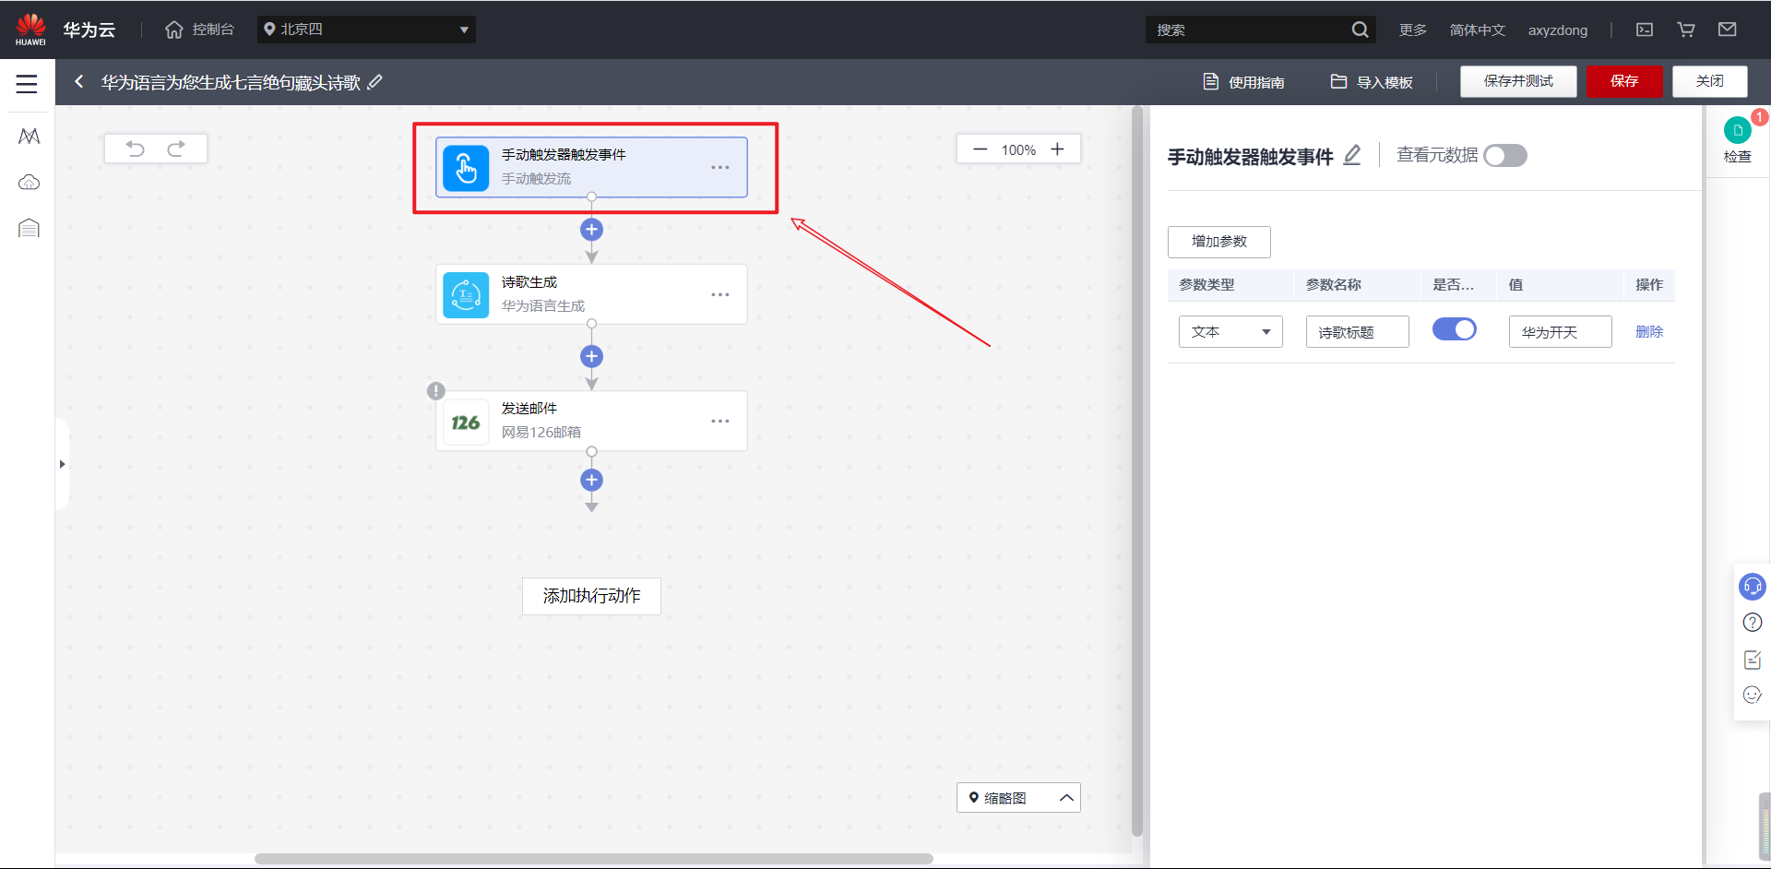Open the hamburger service menu

pyautogui.click(x=27, y=84)
